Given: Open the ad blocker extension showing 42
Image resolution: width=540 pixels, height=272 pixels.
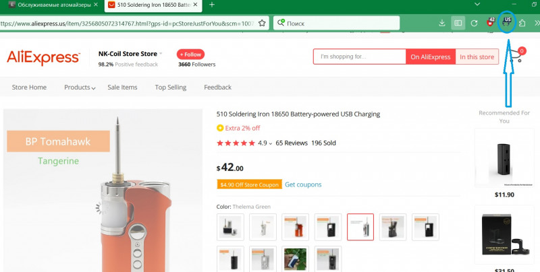Looking at the screenshot, I should [490, 22].
